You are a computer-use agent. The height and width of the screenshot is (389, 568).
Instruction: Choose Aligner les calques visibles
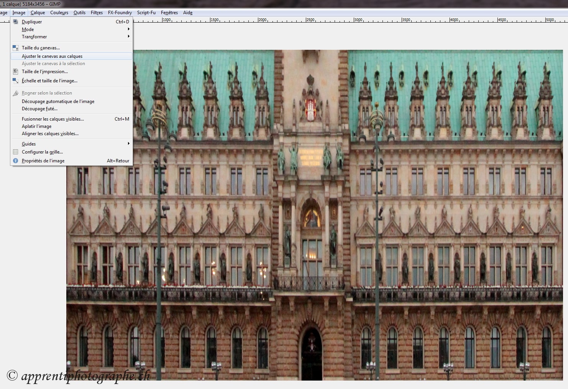(50, 134)
